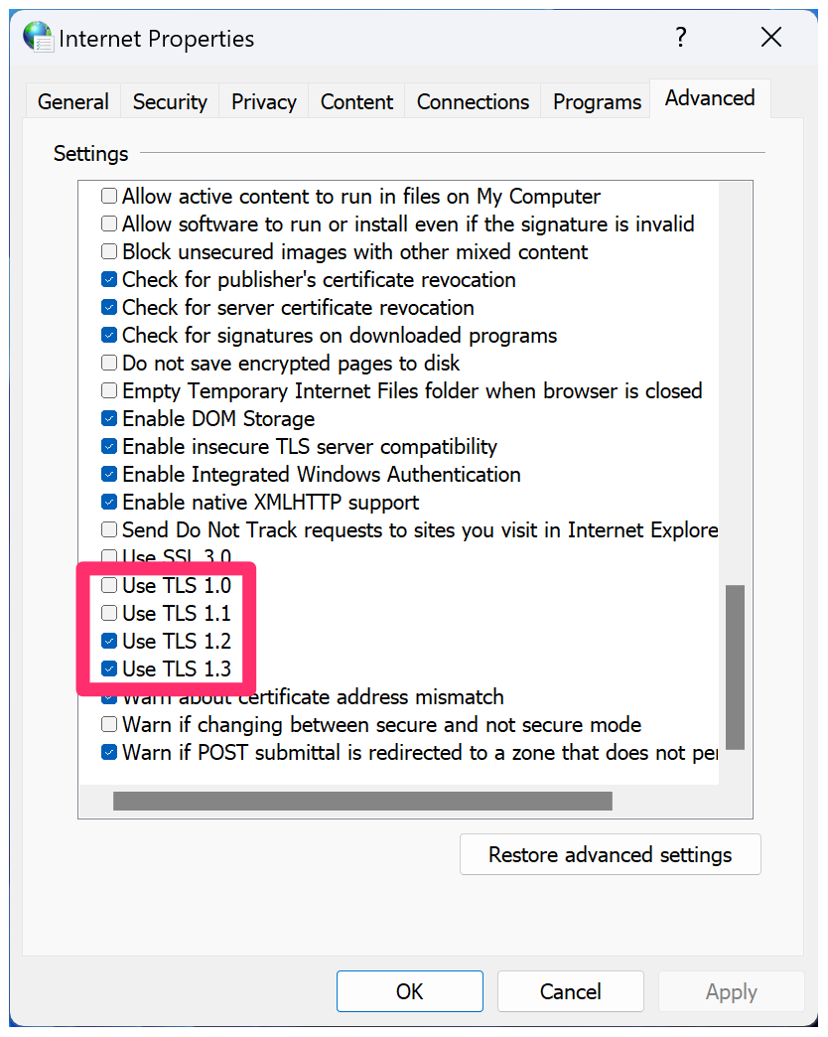The image size is (828, 1037).
Task: Close the Internet Properties dialog
Action: coord(771,38)
